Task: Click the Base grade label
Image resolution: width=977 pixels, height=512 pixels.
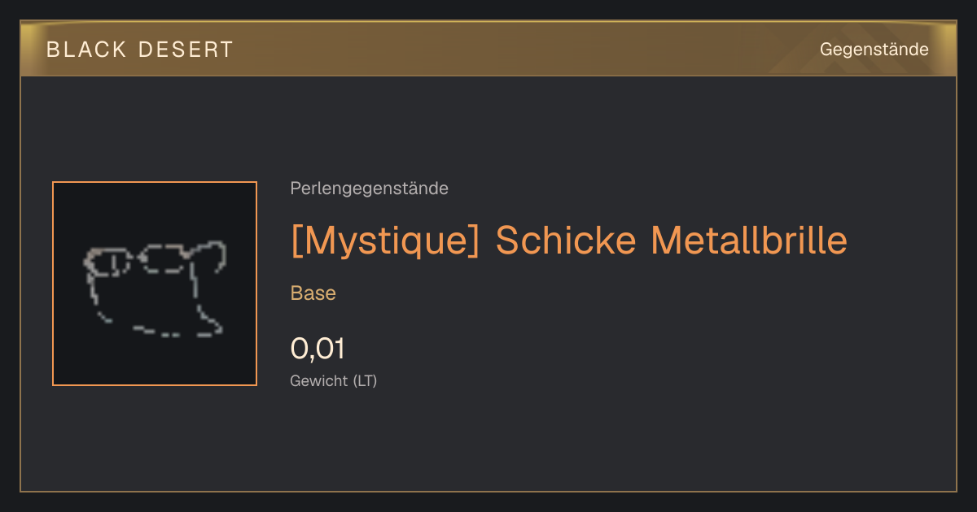Action: click(313, 293)
